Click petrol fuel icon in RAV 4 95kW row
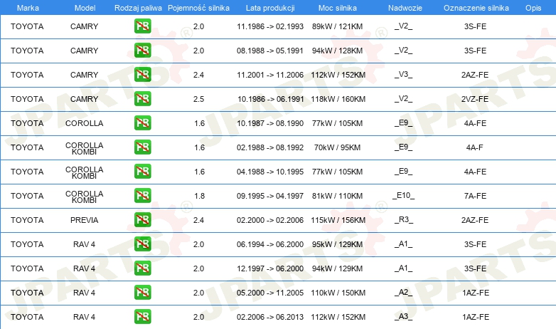This screenshot has width=556, height=329. click(142, 244)
